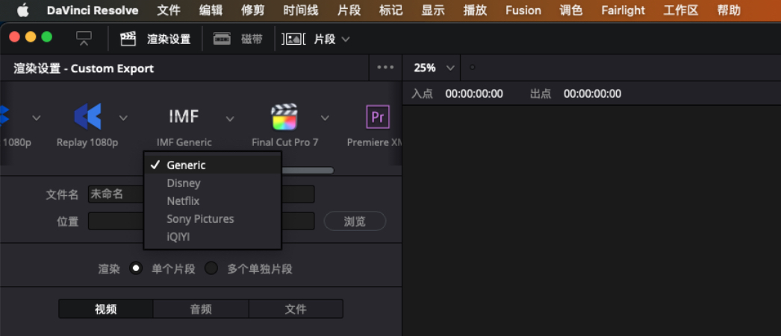
Task: Choose Disney from the IMF list
Action: click(x=213, y=183)
